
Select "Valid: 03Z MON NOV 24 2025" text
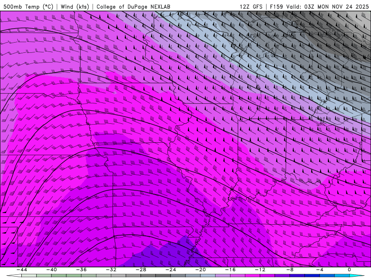pos(327,6)
